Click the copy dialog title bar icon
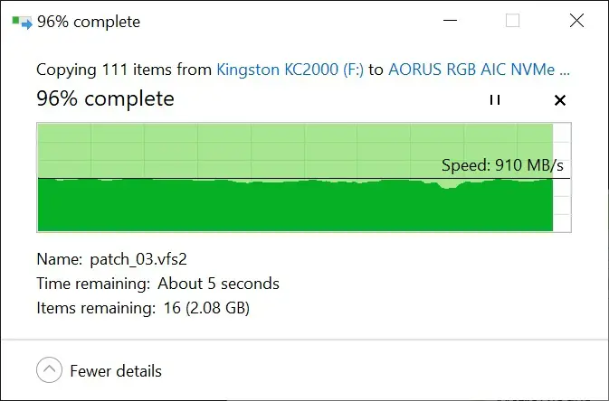 pyautogui.click(x=22, y=22)
